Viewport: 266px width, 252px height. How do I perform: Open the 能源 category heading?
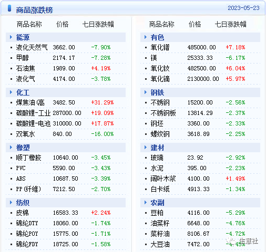(23, 37)
